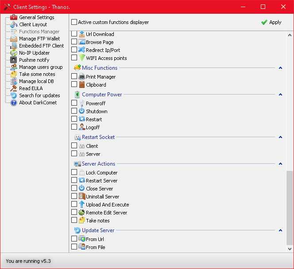The image size is (294, 269).
Task: Collapse the Misc Functions section
Action: (280, 68)
